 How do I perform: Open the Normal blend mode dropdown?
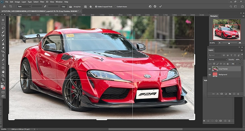point(218,60)
